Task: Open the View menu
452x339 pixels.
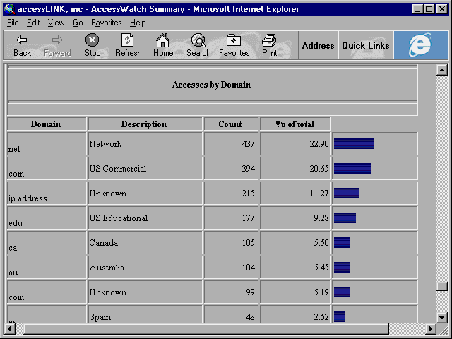Action: pyautogui.click(x=56, y=23)
